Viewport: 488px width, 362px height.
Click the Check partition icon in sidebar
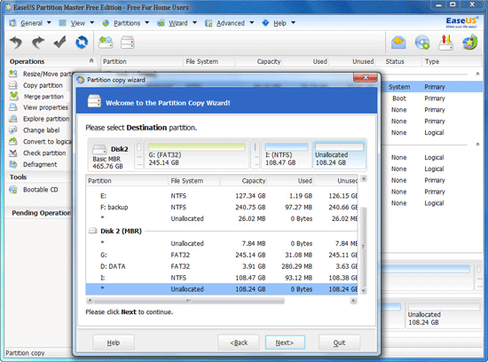coord(13,153)
